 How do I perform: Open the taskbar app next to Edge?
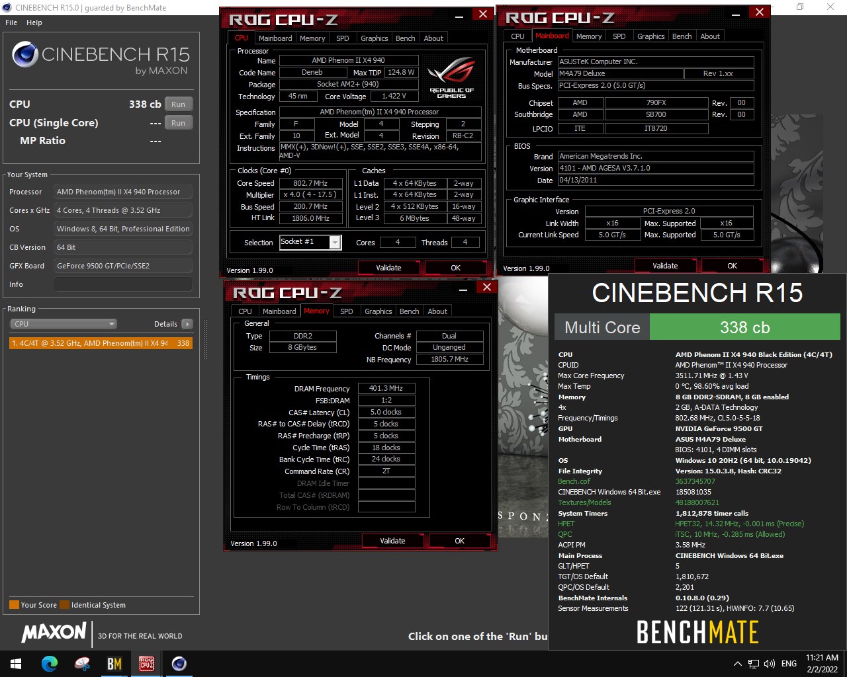pos(82,664)
